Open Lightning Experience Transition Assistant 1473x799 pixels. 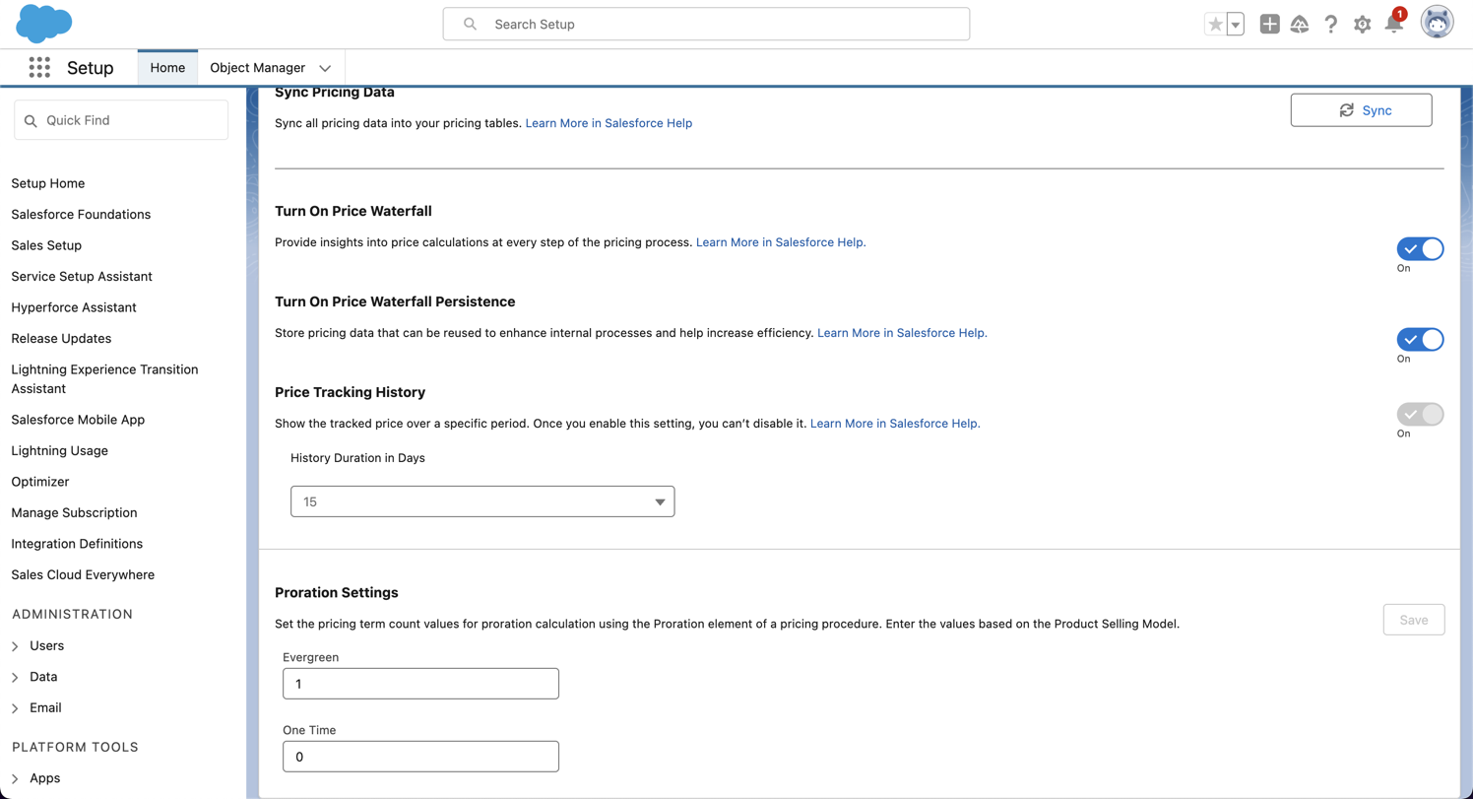[104, 378]
